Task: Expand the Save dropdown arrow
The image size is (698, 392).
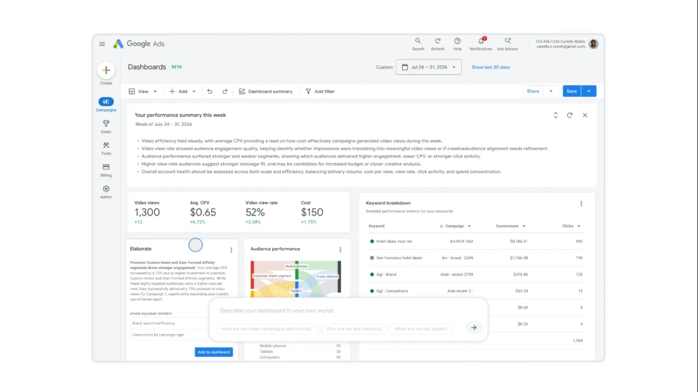Action: (x=589, y=91)
